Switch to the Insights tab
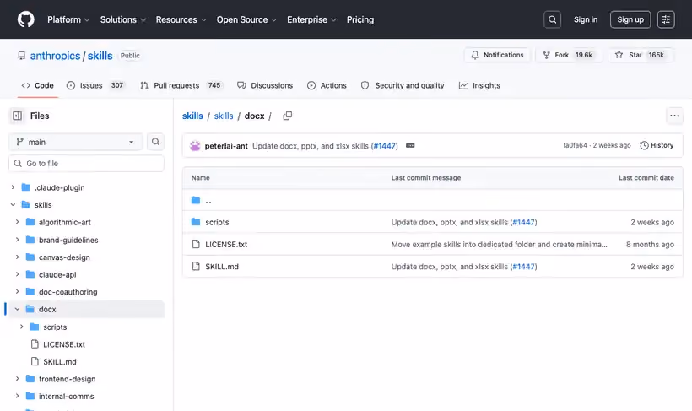The image size is (692, 411). (x=479, y=85)
